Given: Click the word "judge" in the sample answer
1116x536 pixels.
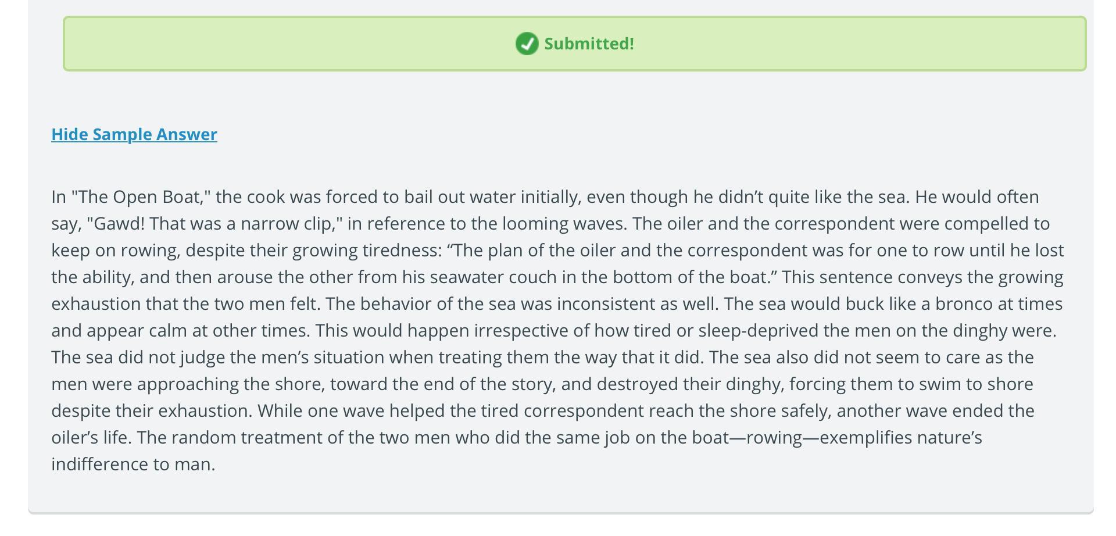Looking at the screenshot, I should pos(202,358).
